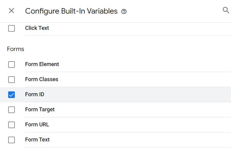Enable the Click Text checkbox
Viewport: 231px width, 152px height.
[x=11, y=28]
